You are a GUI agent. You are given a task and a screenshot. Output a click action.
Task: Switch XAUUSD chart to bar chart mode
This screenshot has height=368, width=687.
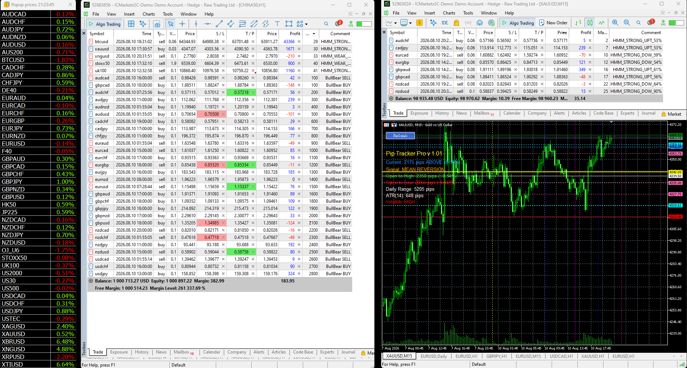pos(579,23)
